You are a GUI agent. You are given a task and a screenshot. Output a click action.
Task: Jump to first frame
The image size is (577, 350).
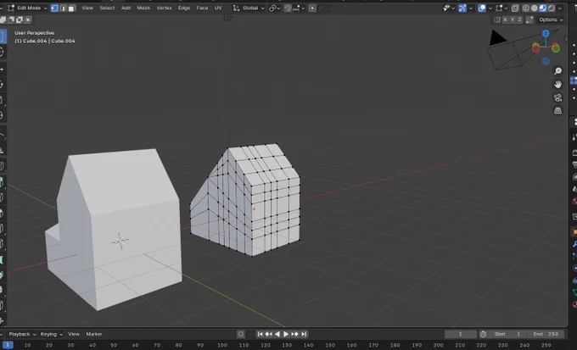coord(260,334)
